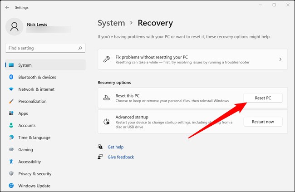Select the Network & internet icon

click(x=11, y=89)
